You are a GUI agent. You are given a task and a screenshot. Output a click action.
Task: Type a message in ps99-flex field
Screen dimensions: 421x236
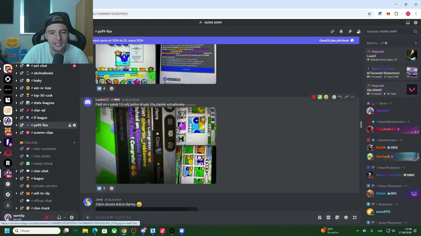coord(204,217)
